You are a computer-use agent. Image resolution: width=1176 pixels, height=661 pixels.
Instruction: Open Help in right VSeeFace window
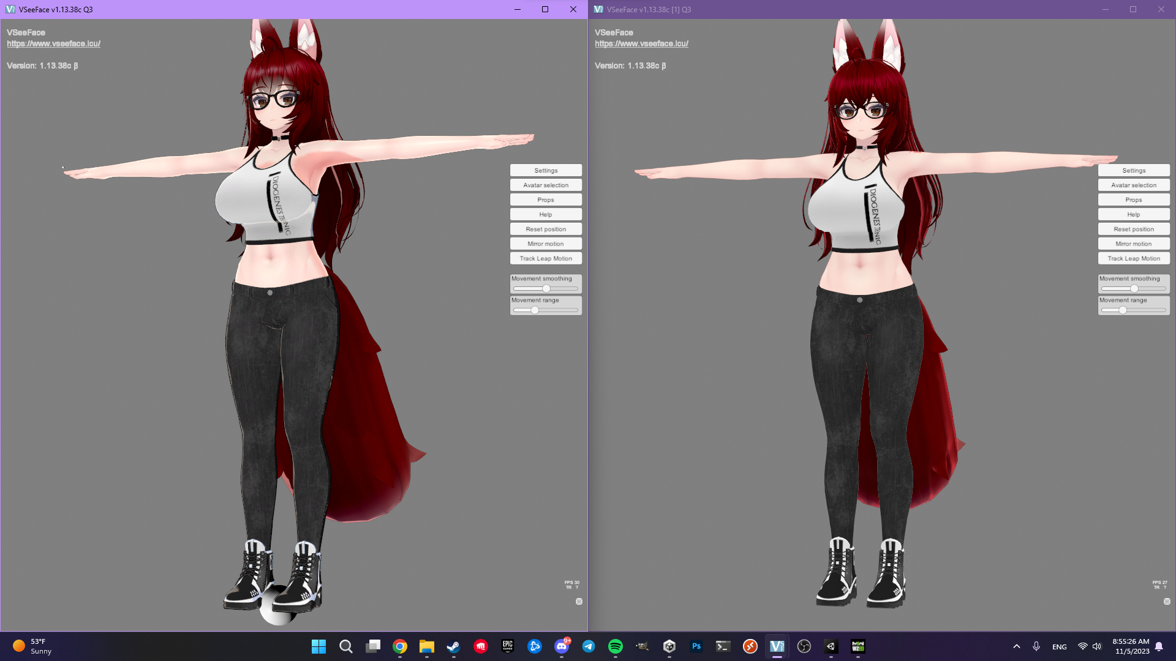(1134, 214)
